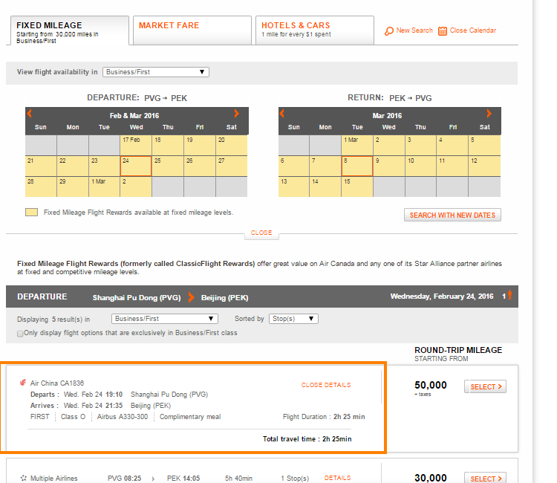The height and width of the screenshot is (483, 557).
Task: Click the 'Air China CA1836' flight text
Action: coord(57,383)
